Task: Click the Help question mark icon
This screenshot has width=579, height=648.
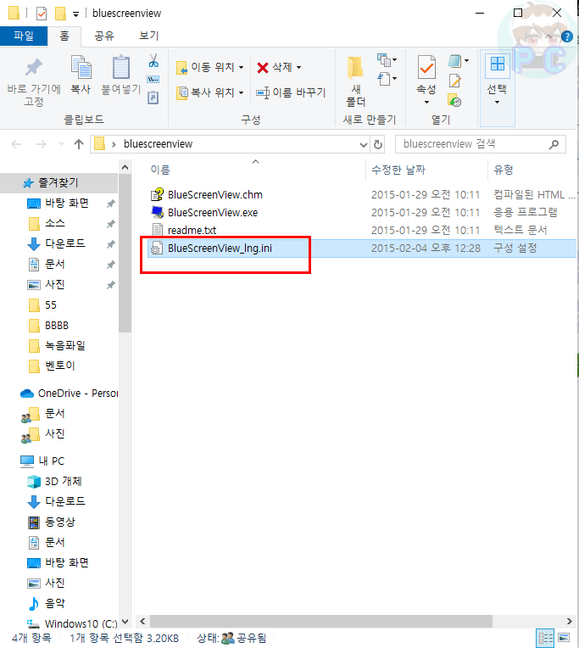Action: pos(566,37)
